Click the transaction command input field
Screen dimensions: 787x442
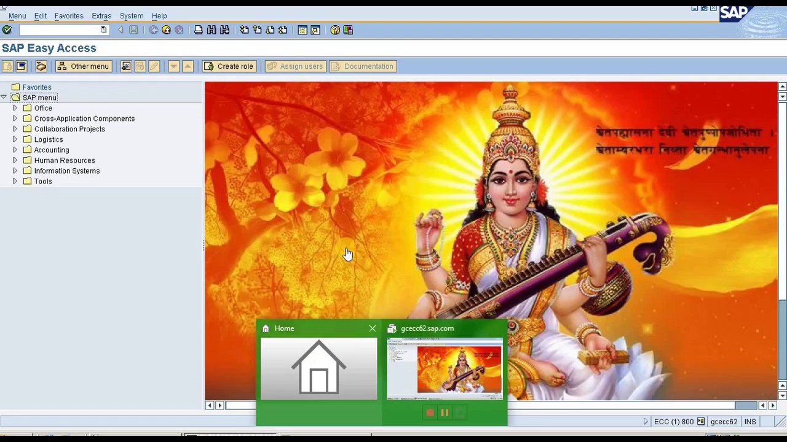tap(59, 30)
